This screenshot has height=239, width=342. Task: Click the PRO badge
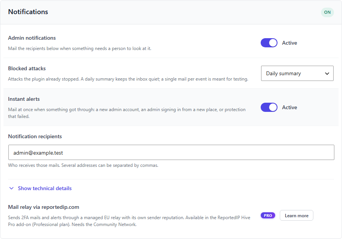268,215
